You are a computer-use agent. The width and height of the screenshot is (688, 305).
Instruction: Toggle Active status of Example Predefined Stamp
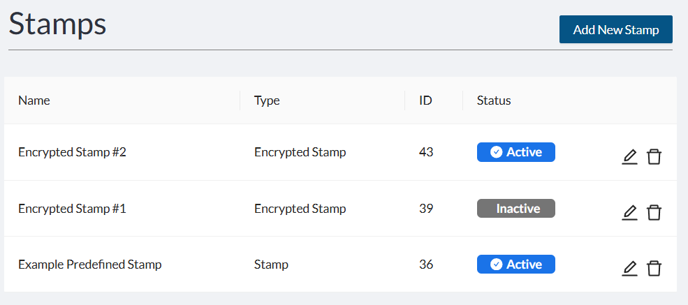tap(516, 265)
